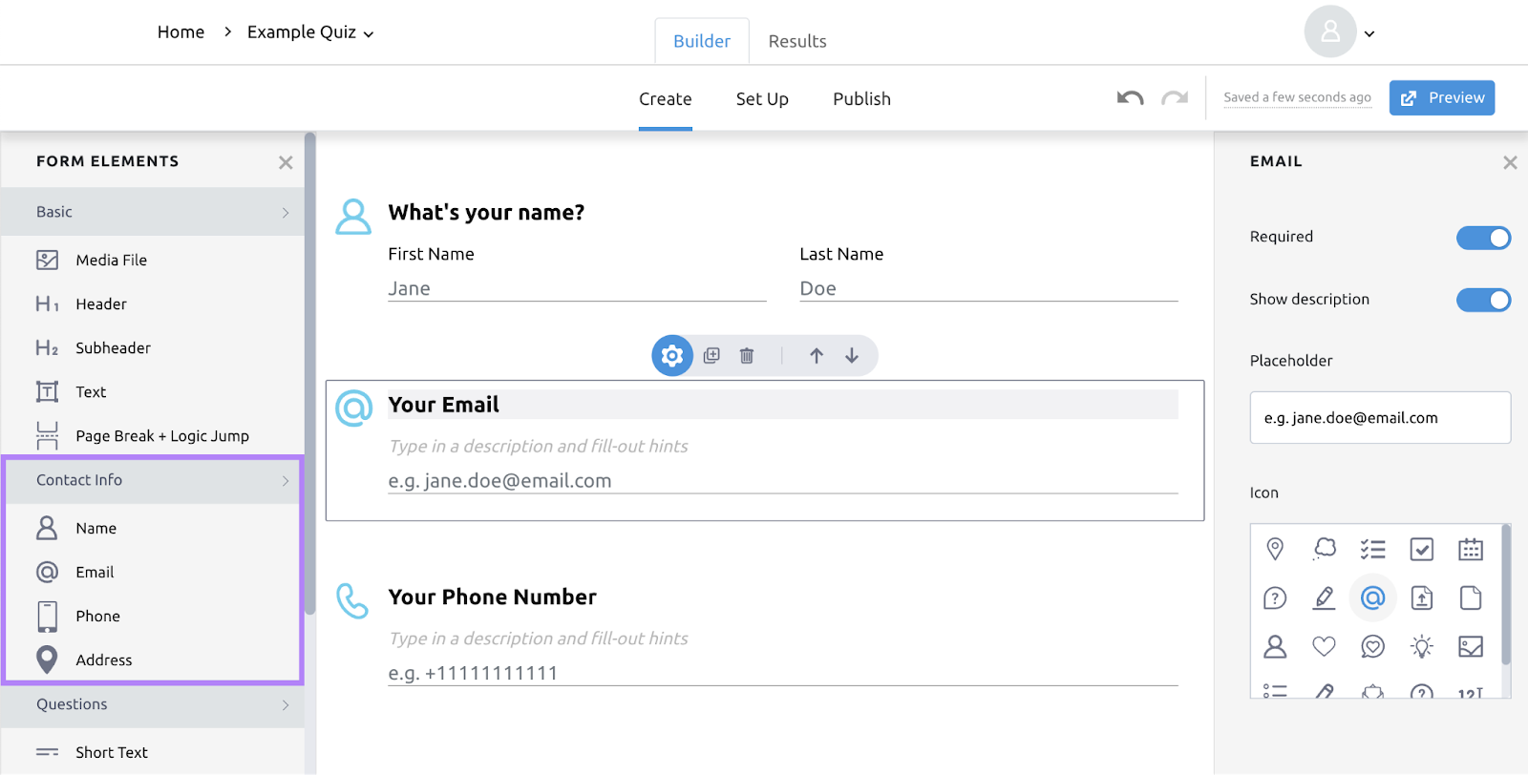Click the What's your name? heading
This screenshot has width=1528, height=775.
pos(486,213)
